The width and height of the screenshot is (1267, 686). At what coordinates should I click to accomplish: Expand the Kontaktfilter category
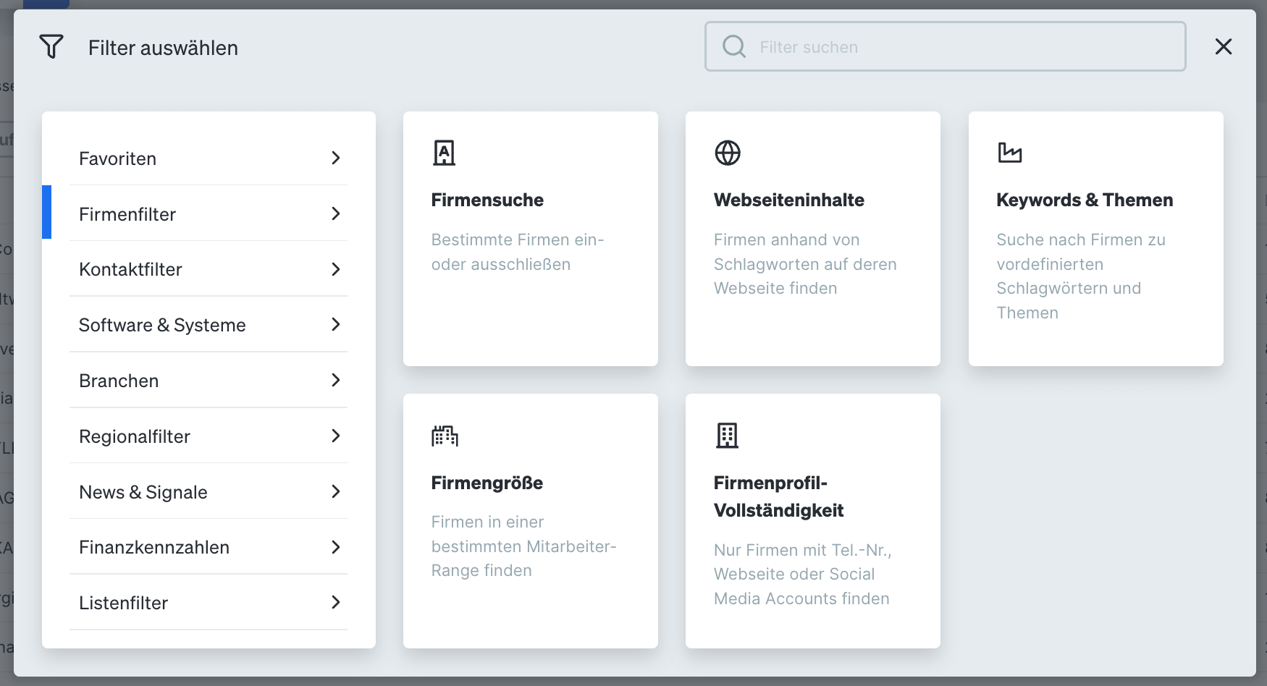tap(336, 269)
